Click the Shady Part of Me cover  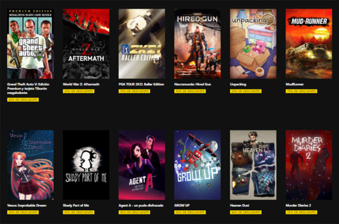86,165
